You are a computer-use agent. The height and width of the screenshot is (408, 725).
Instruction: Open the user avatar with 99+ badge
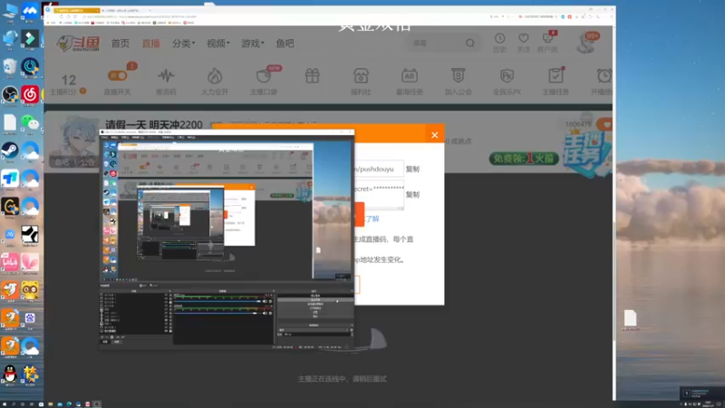[586, 43]
